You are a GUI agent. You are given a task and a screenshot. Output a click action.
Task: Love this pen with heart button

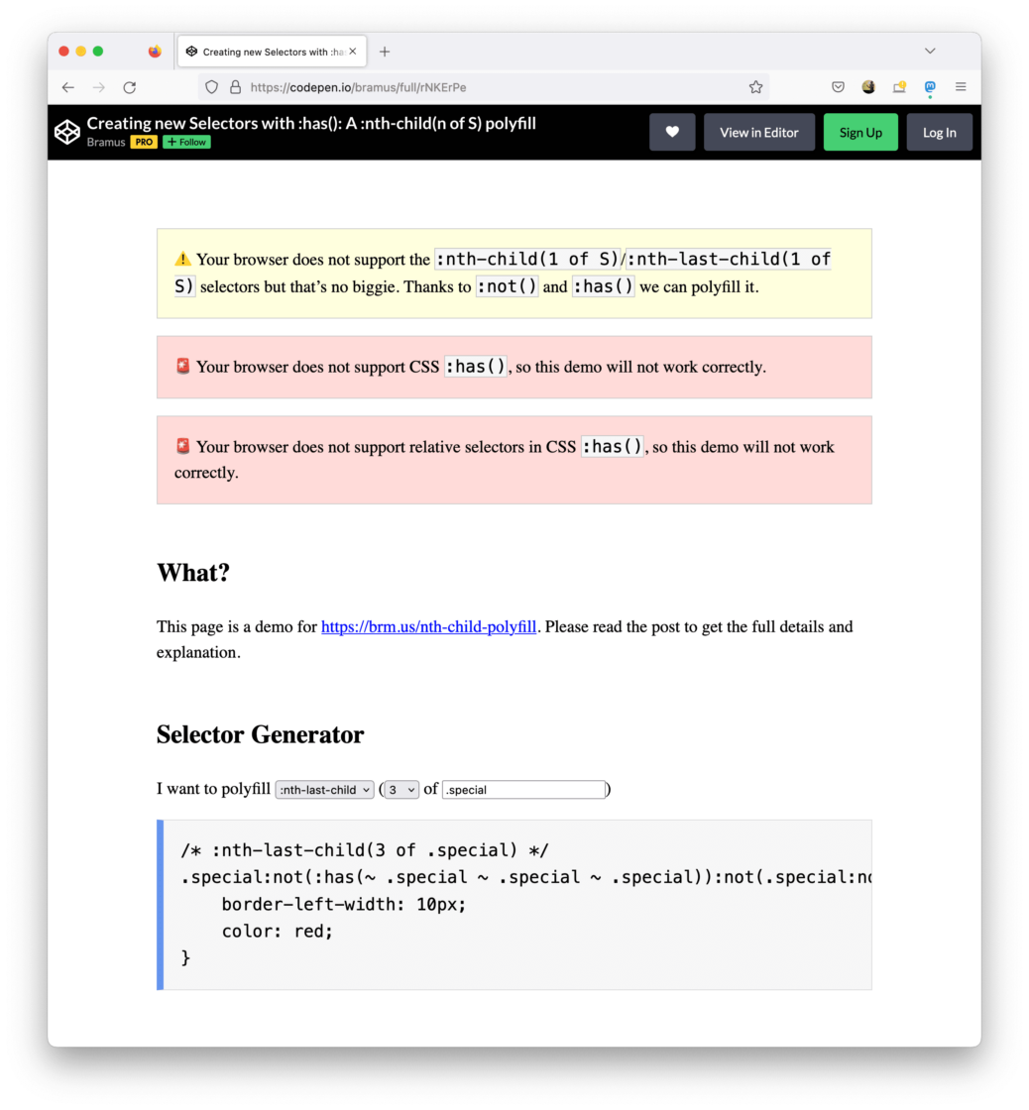click(x=672, y=132)
